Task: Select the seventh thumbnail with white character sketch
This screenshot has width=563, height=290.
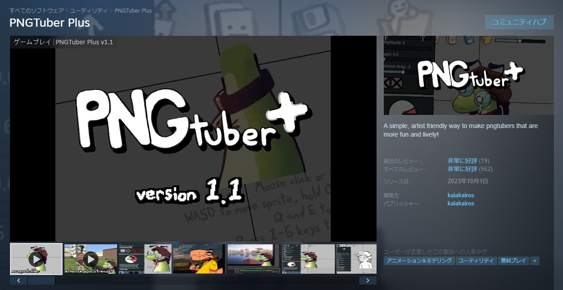Action: pyautogui.click(x=357, y=259)
